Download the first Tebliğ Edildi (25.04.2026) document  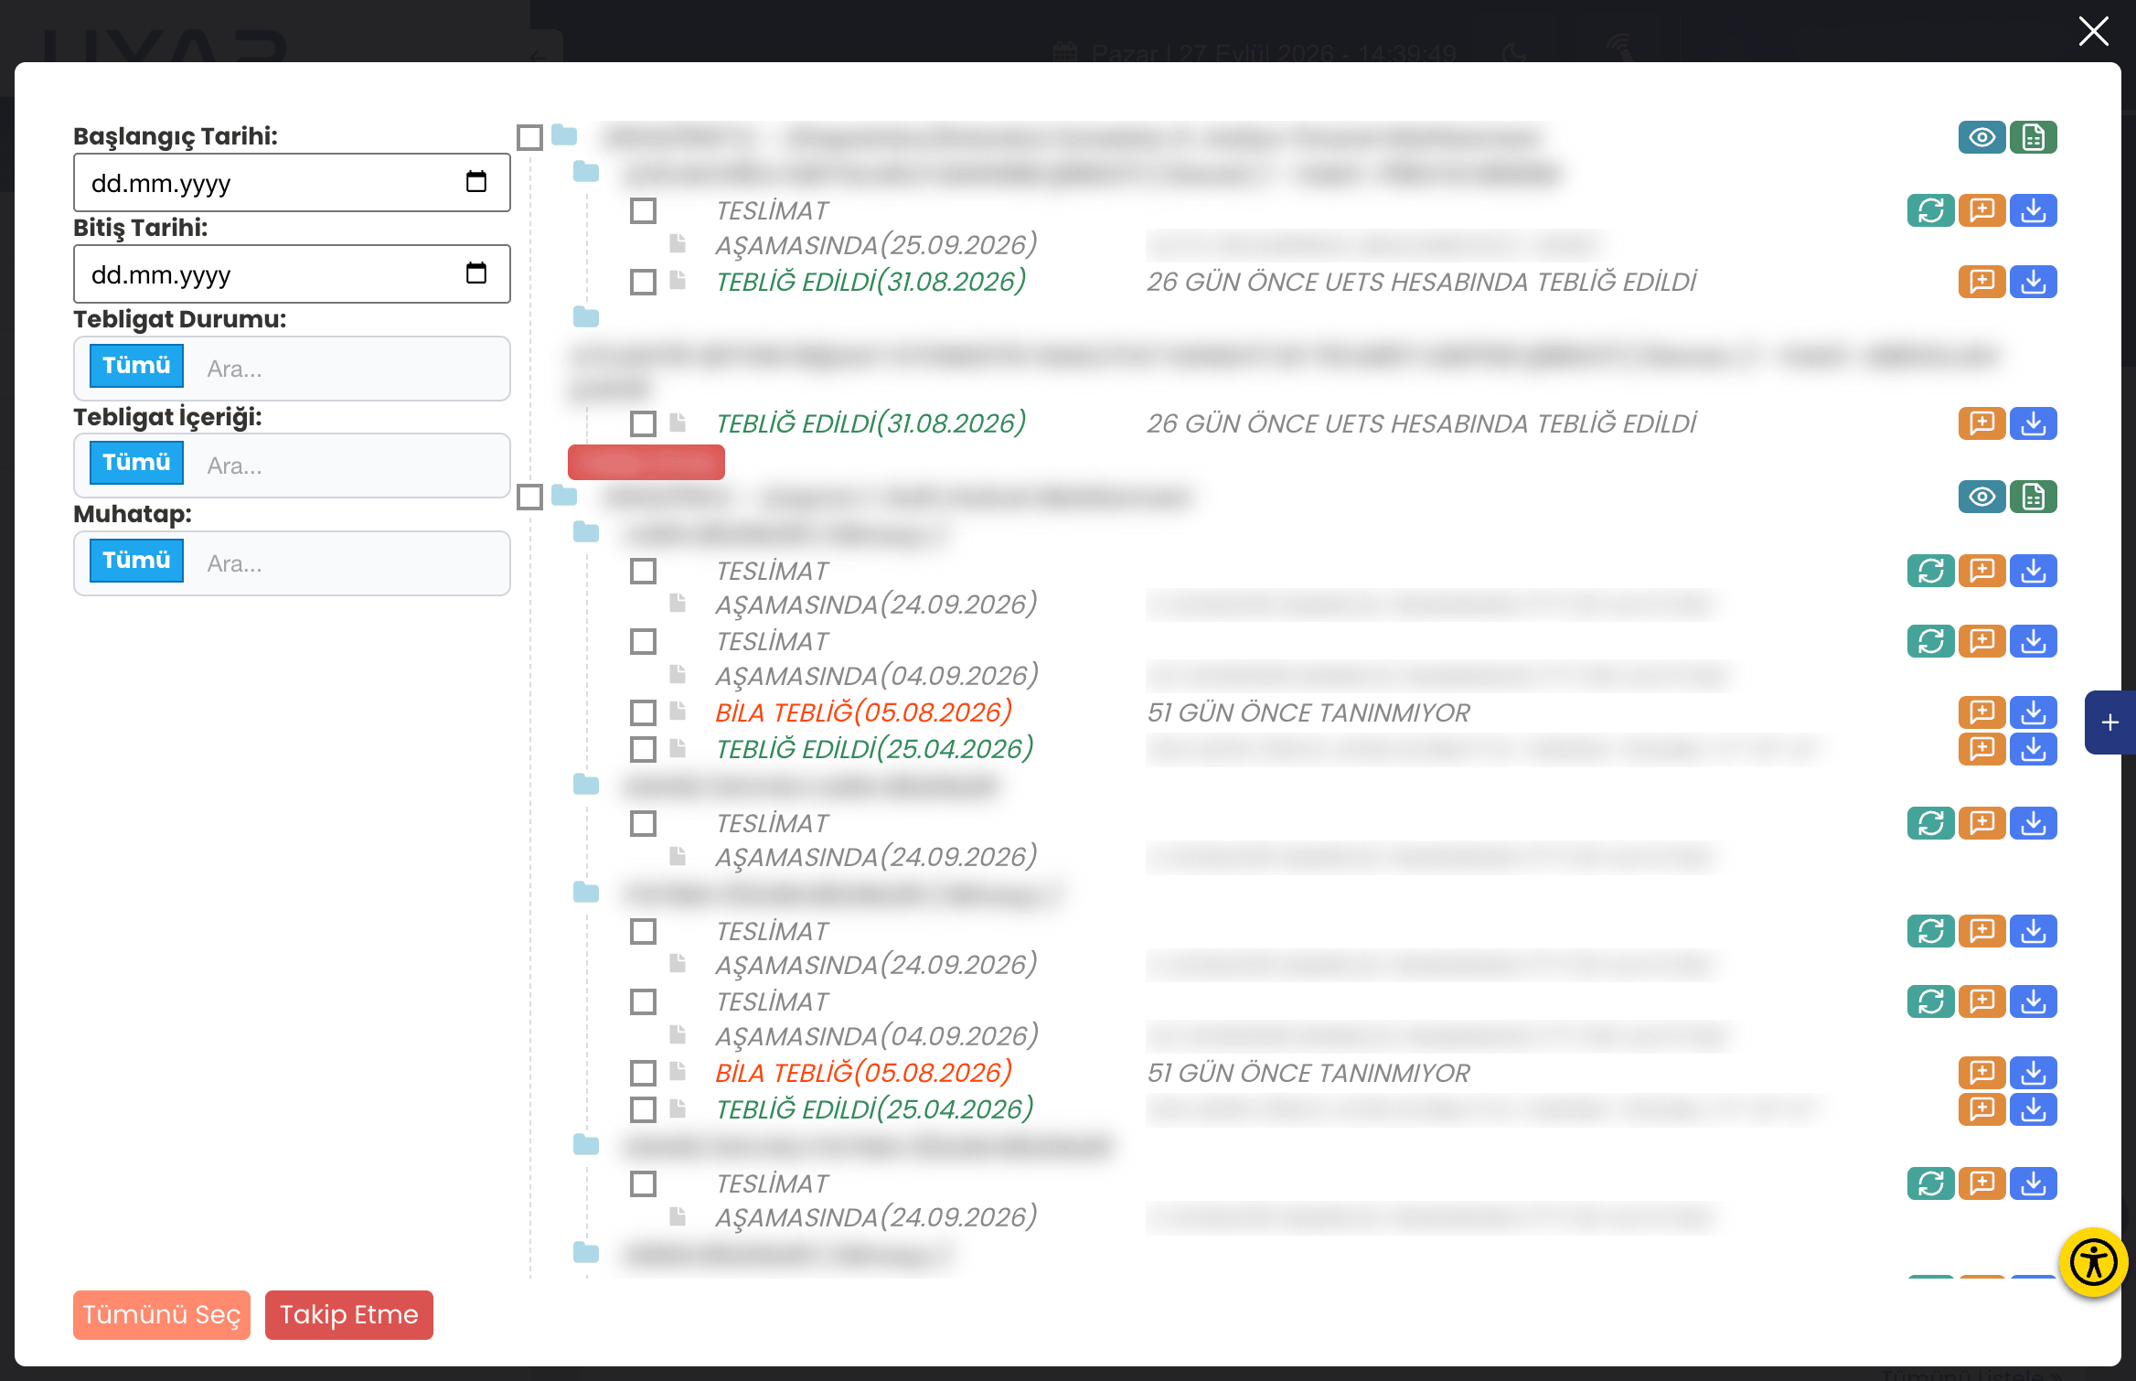click(x=2033, y=749)
